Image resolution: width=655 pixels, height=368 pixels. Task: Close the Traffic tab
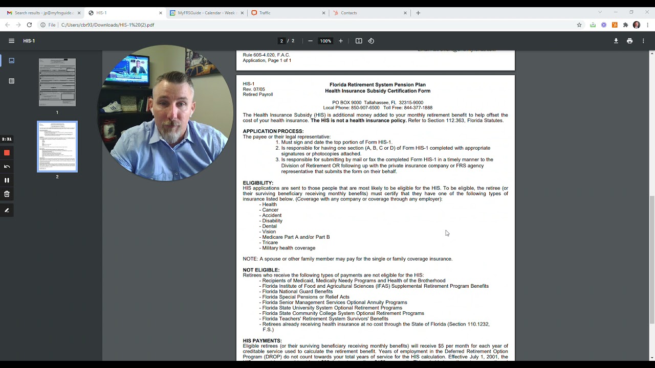[x=324, y=13]
